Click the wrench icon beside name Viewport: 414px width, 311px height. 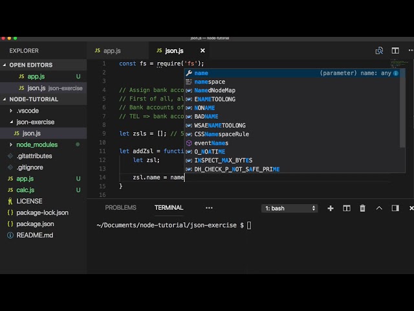189,73
